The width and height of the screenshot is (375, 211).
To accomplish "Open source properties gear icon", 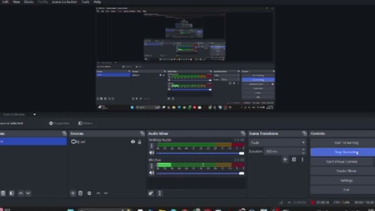I will coord(89,193).
